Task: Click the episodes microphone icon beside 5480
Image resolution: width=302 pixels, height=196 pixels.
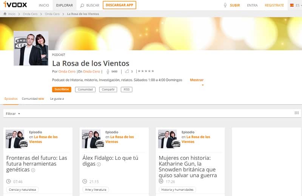Action: (x=108, y=71)
